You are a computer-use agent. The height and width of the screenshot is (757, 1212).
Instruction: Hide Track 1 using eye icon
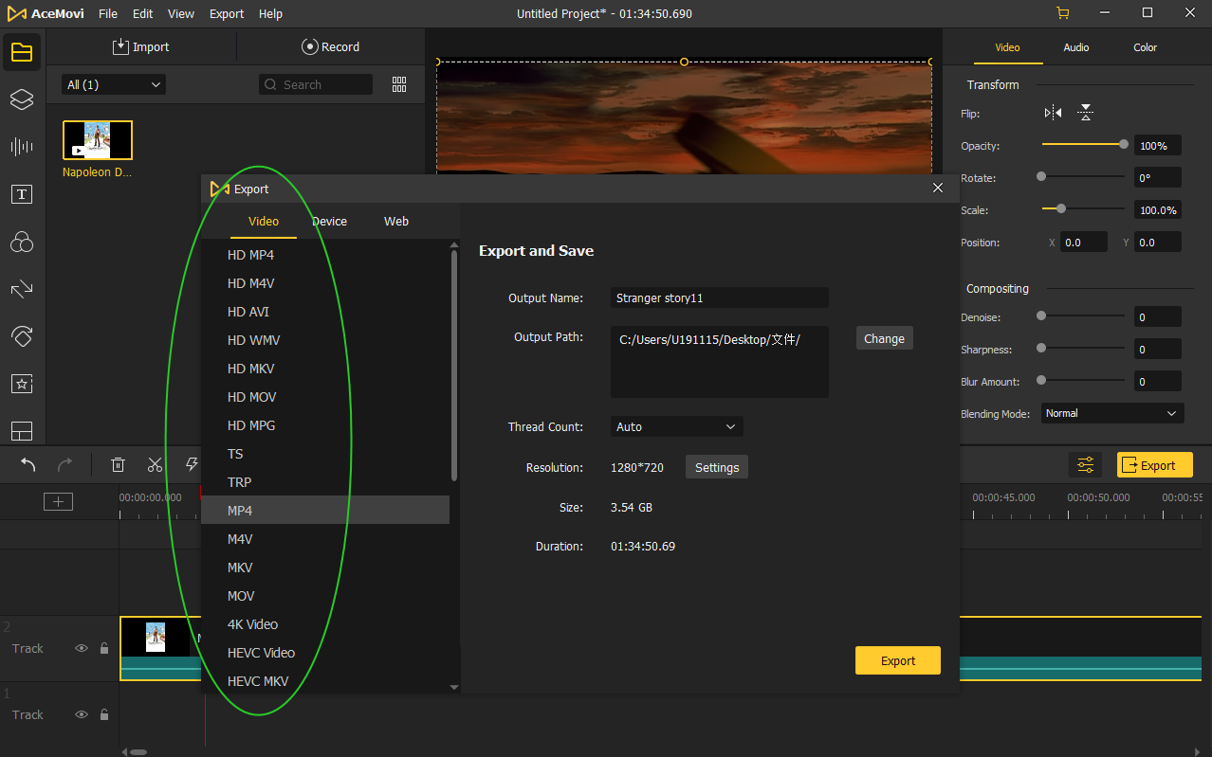click(x=82, y=715)
